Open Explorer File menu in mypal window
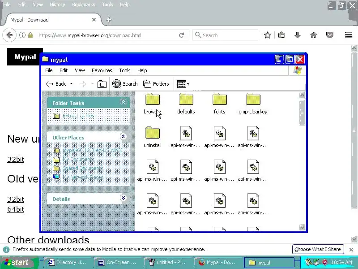 (x=49, y=70)
